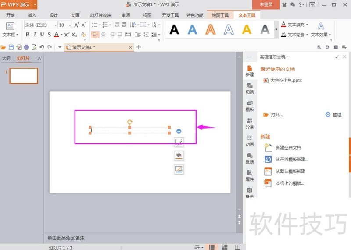Viewport: 351px width, 250px height.
Task: Toggle bold formatting
Action: [x=28, y=35]
